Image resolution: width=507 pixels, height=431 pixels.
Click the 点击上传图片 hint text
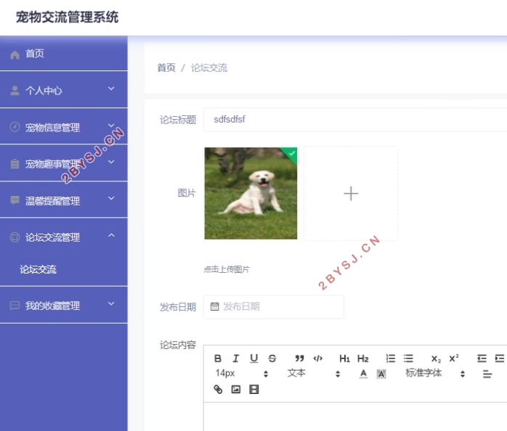coord(227,269)
